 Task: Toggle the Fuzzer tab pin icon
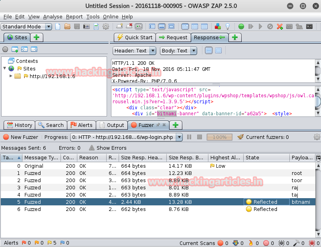(x=158, y=125)
